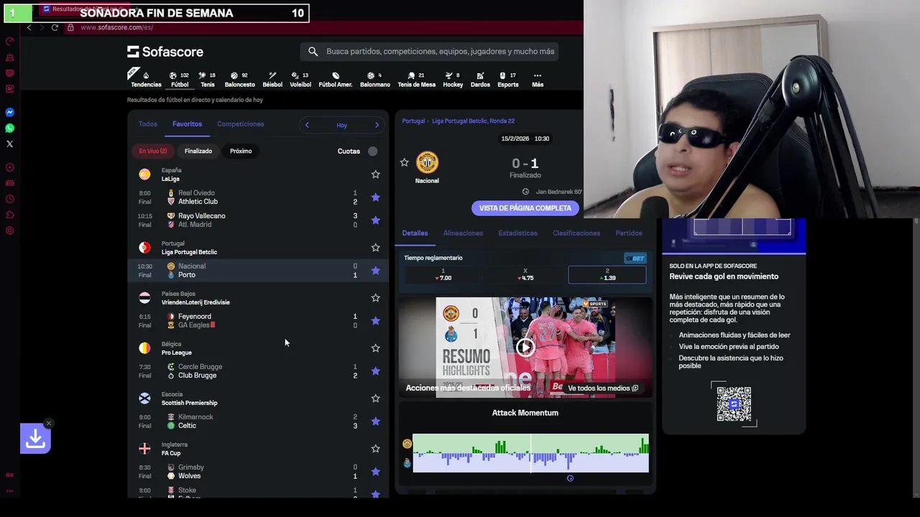Select the Hockey sport category
The width and height of the screenshot is (920, 517).
coord(453,79)
